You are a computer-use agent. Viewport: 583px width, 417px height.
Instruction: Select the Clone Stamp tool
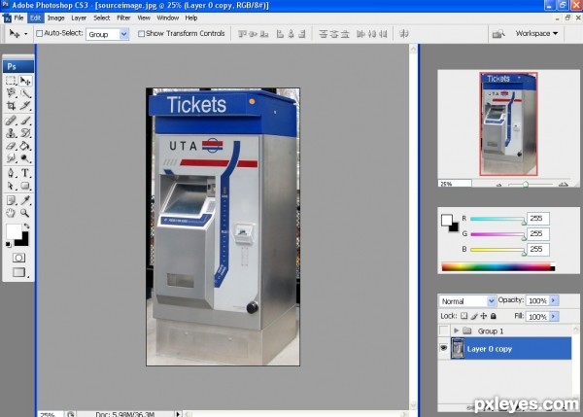tap(11, 133)
